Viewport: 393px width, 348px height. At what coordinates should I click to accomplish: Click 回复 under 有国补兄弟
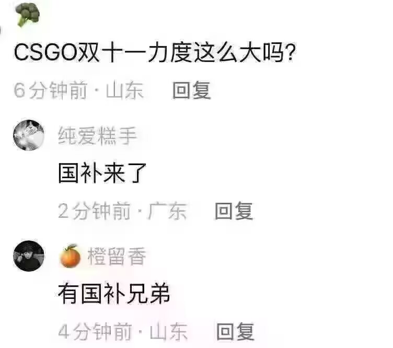coord(235,331)
